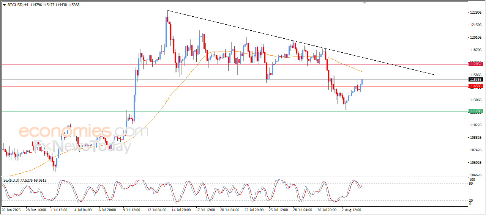Image resolution: width=486 pixels, height=215 pixels.
Task: Click the 107426 price scale value
Action: click(x=476, y=150)
